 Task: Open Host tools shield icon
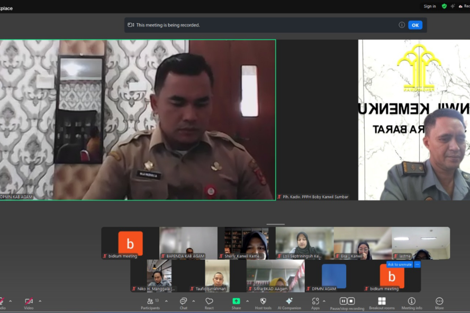point(263,302)
